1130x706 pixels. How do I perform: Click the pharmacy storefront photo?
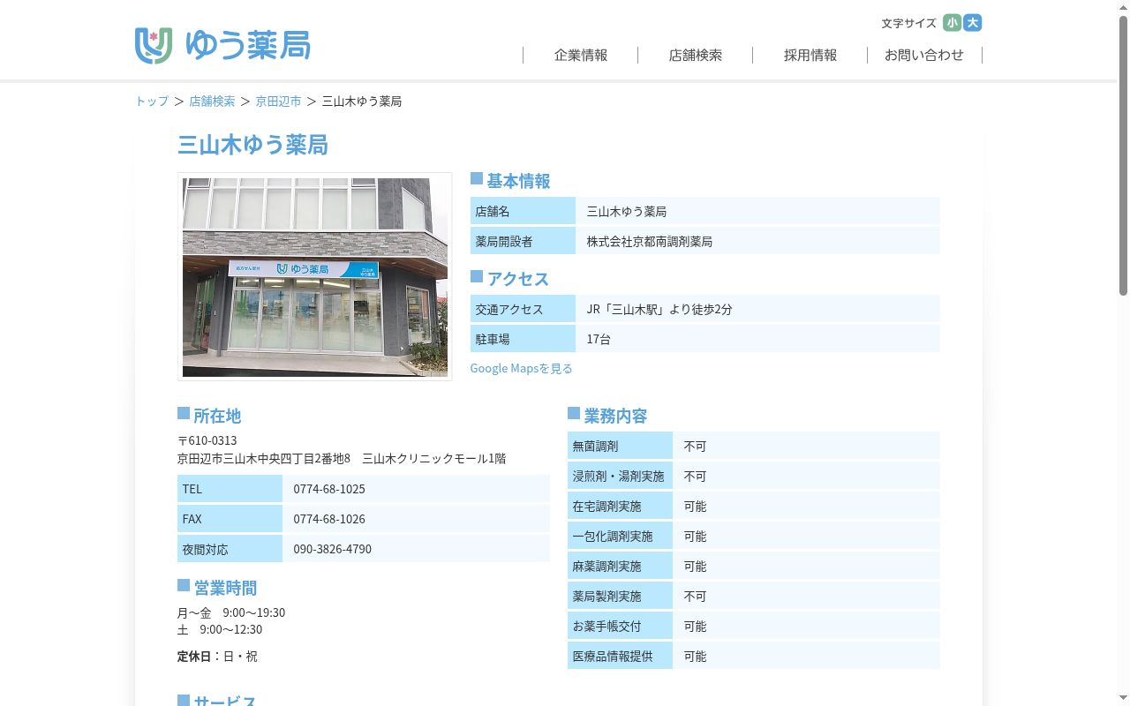click(315, 277)
